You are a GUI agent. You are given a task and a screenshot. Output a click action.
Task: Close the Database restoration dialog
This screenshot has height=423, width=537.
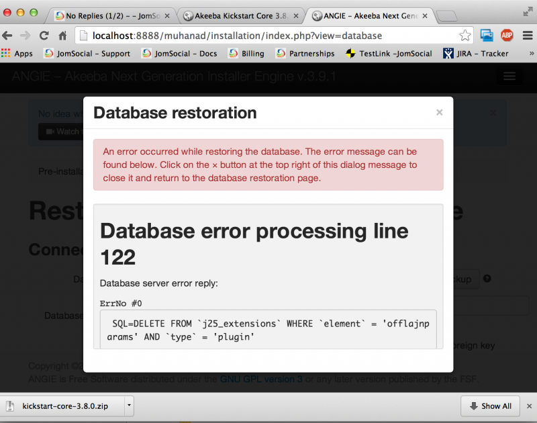440,112
